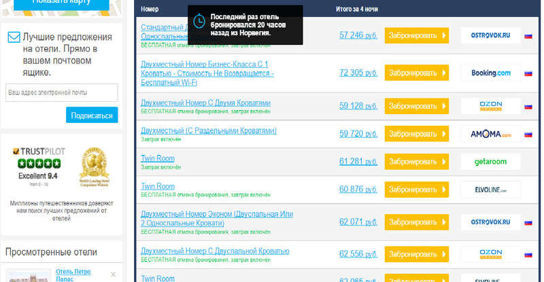
Task: Click the Показать карту button
Action: (x=61, y=2)
